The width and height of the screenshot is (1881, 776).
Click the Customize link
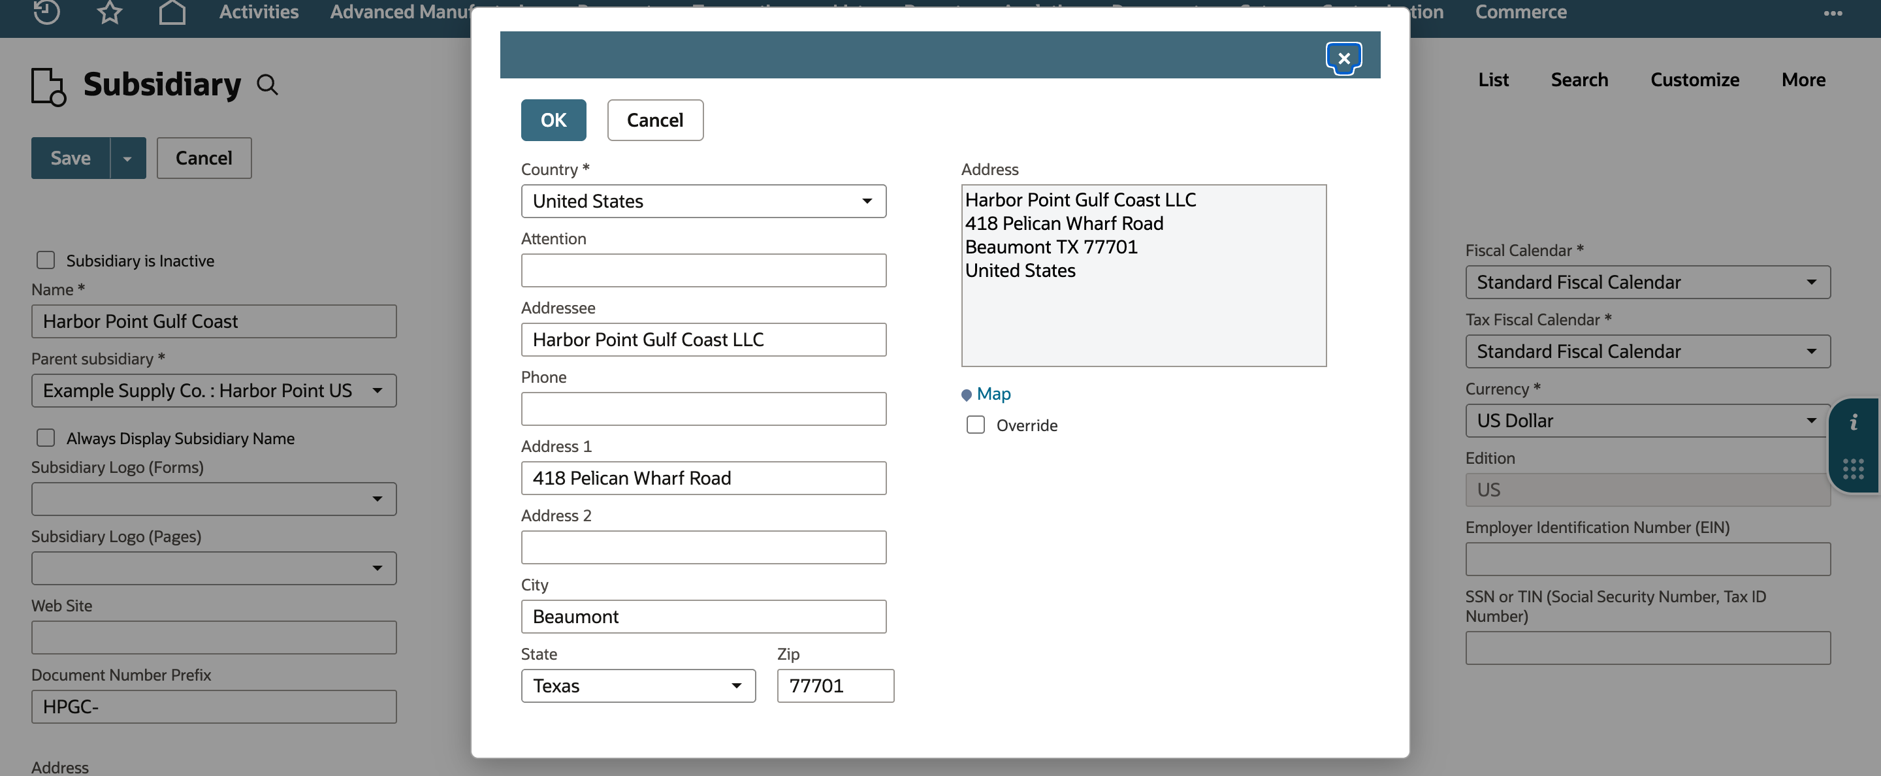1695,80
